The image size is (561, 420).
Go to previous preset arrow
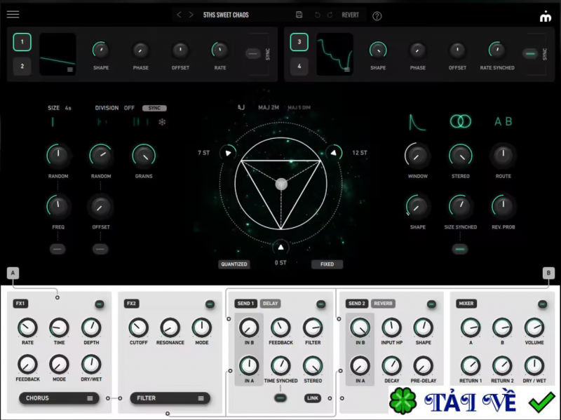click(179, 15)
